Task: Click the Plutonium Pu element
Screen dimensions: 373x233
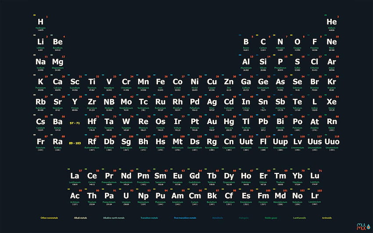Action: pyautogui.click(x=161, y=197)
